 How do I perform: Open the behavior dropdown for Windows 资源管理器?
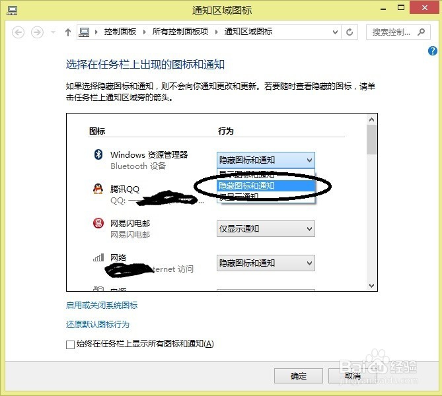(x=266, y=160)
